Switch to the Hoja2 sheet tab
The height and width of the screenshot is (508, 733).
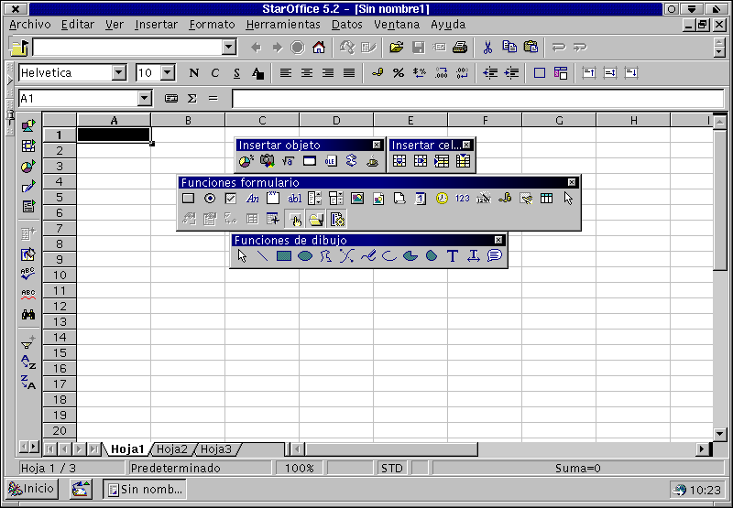coord(171,449)
